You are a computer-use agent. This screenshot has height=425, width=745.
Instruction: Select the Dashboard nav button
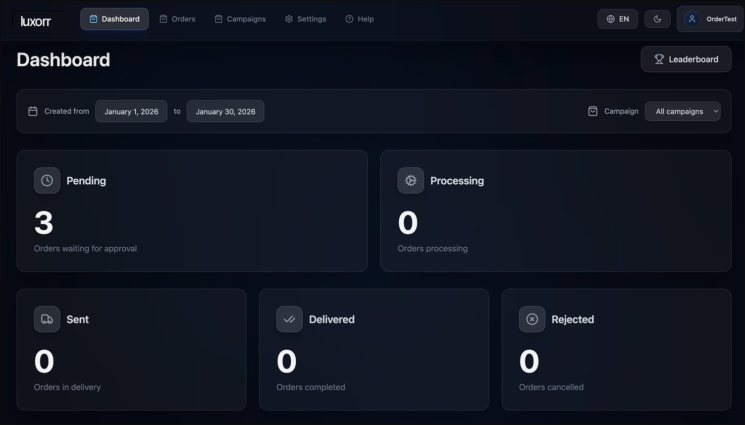tap(115, 19)
